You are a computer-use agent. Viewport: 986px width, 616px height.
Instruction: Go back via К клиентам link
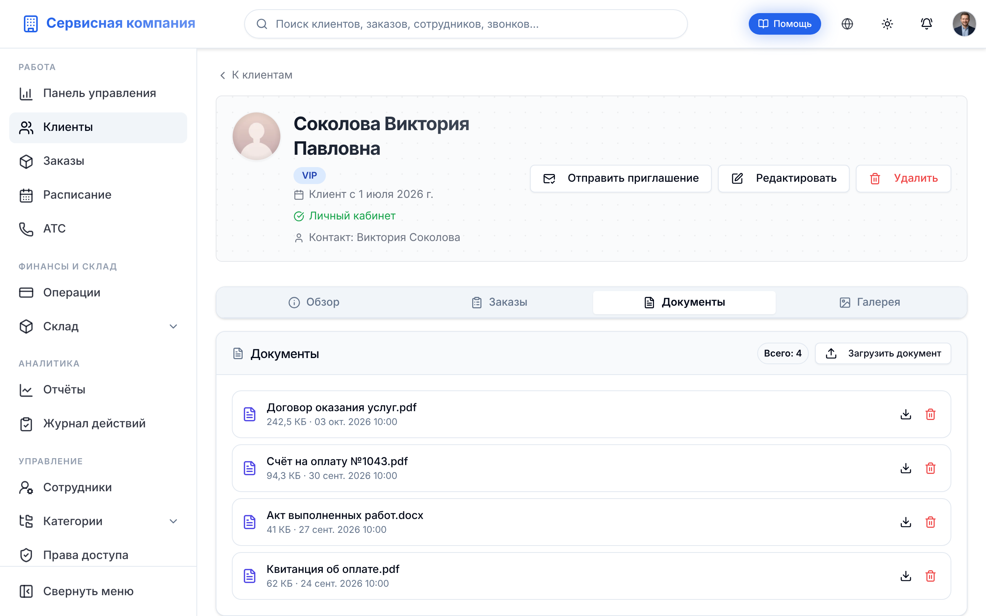click(256, 75)
